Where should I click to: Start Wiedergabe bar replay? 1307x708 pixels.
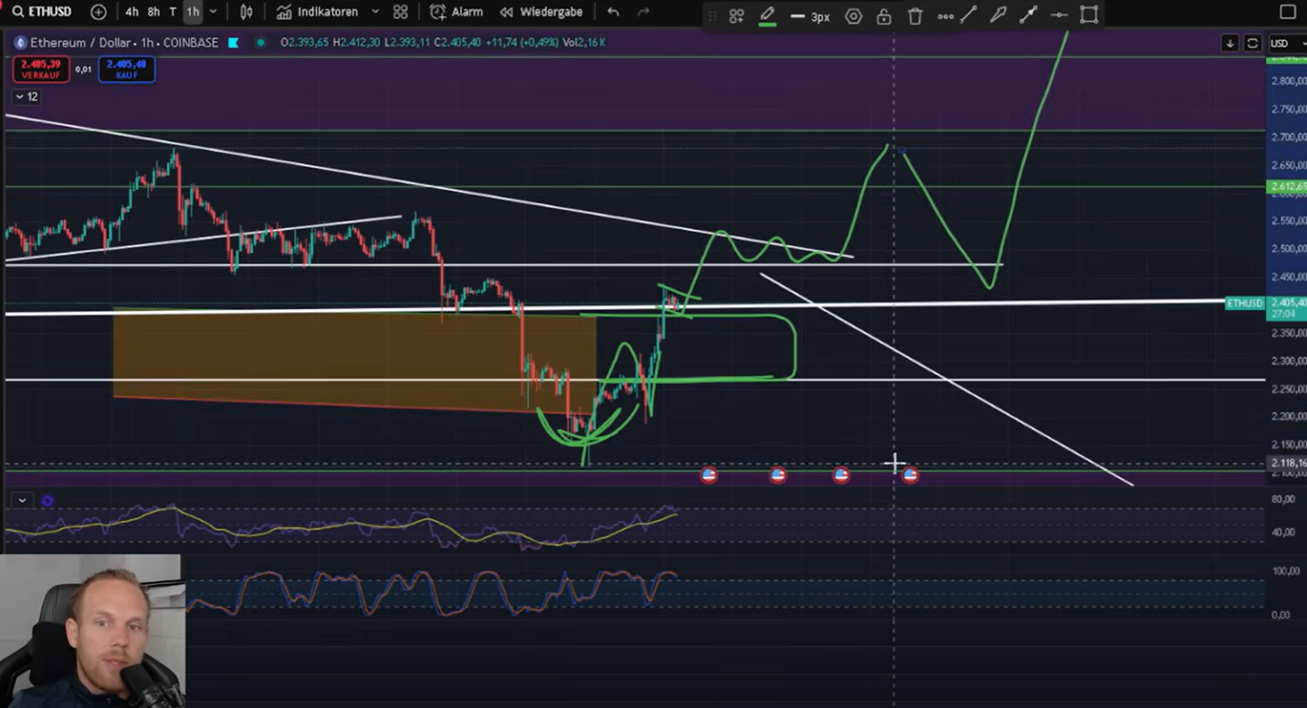542,12
